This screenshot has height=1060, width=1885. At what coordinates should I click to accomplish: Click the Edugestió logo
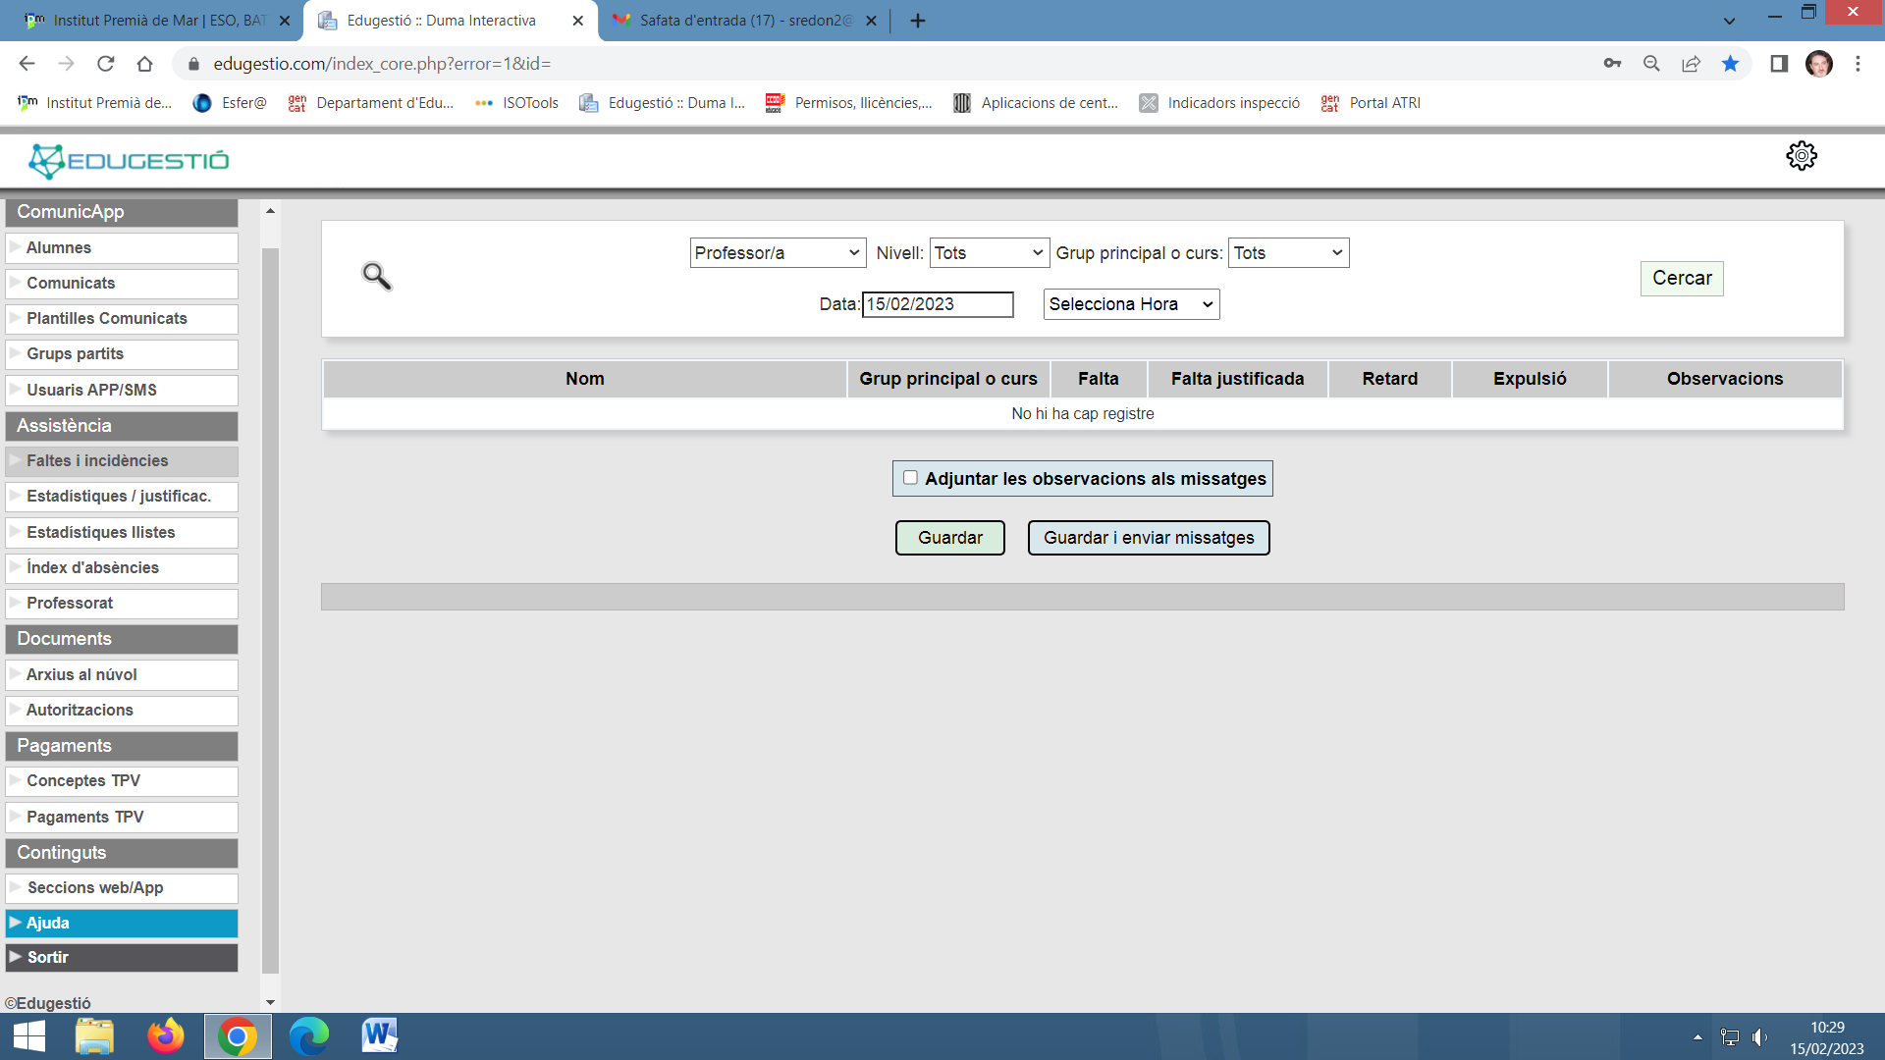(129, 161)
